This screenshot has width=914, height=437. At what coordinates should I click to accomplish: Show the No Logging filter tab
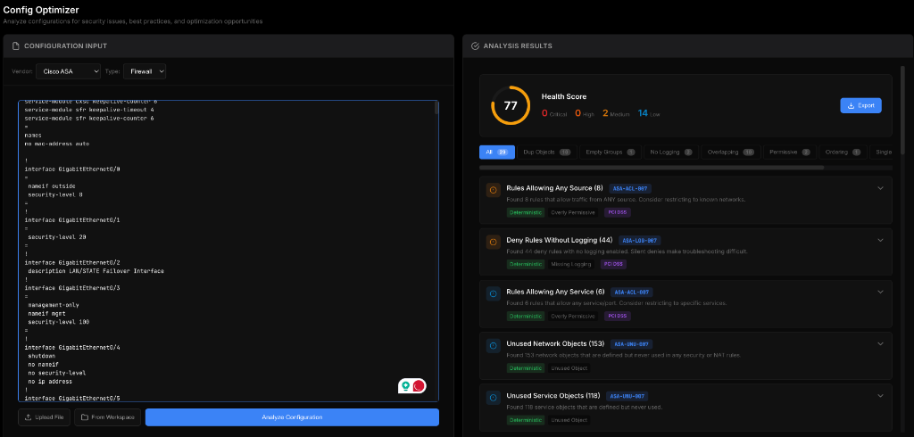(669, 153)
